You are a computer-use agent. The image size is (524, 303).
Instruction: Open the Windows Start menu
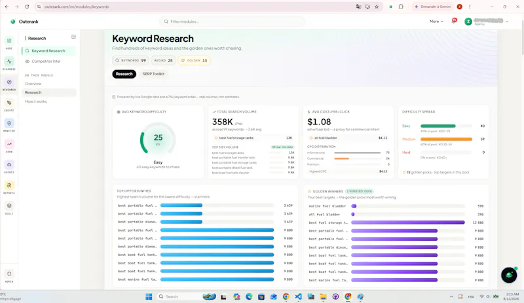click(149, 296)
